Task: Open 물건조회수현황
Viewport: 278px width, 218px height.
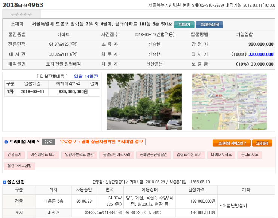Action: (19, 166)
